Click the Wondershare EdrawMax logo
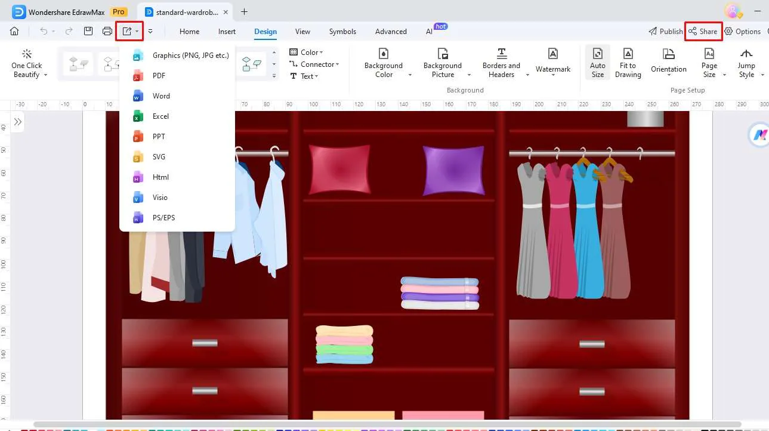 coord(19,12)
